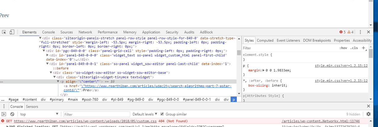The image size is (378, 127).
Task: Select the Styles sidebar tab
Action: (x=249, y=40)
